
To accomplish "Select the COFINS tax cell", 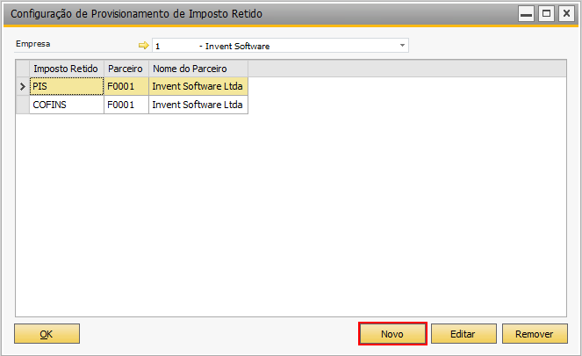I will 67,105.
